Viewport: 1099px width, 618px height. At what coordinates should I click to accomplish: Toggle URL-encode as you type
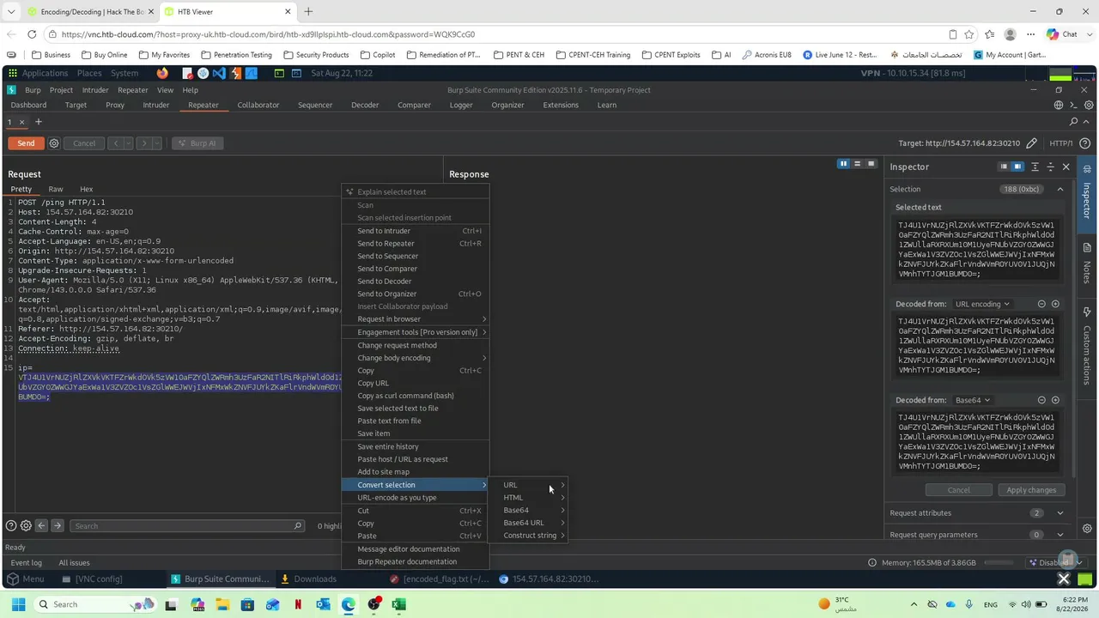[x=416, y=498]
